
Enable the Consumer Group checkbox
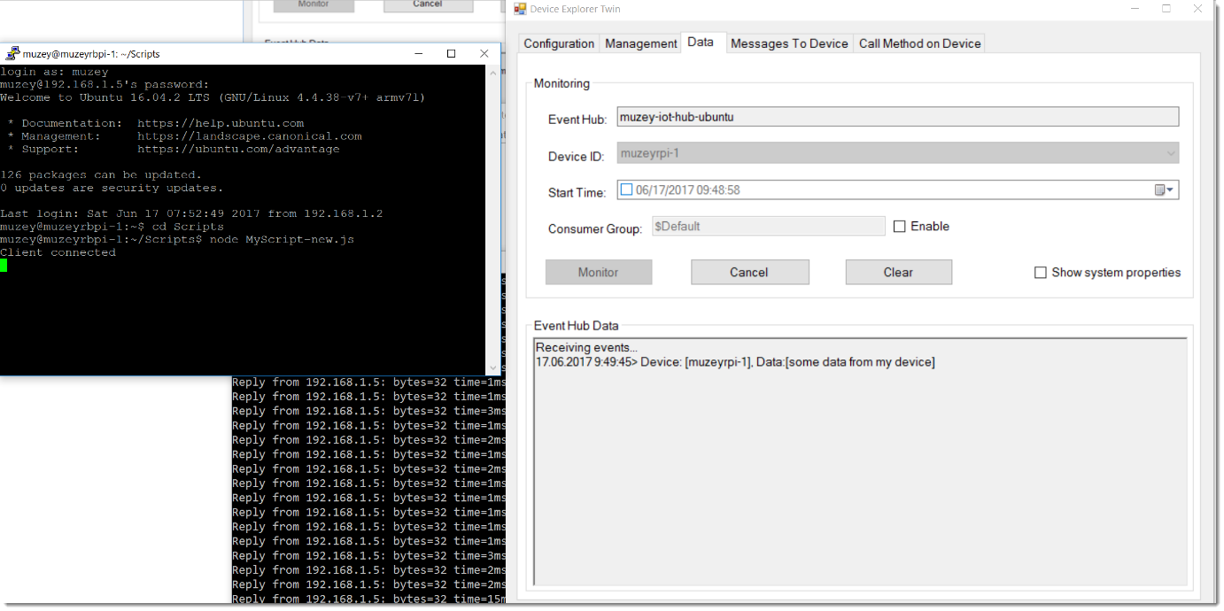(900, 227)
